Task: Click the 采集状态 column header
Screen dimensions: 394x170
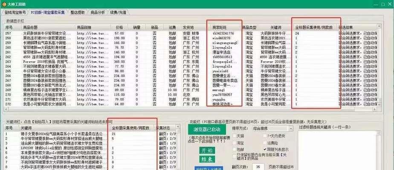Action: tap(165, 128)
